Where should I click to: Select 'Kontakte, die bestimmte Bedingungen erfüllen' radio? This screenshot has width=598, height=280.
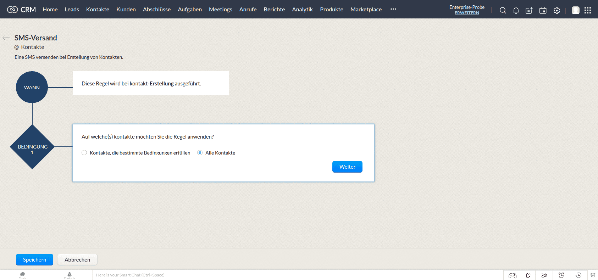pyautogui.click(x=84, y=153)
